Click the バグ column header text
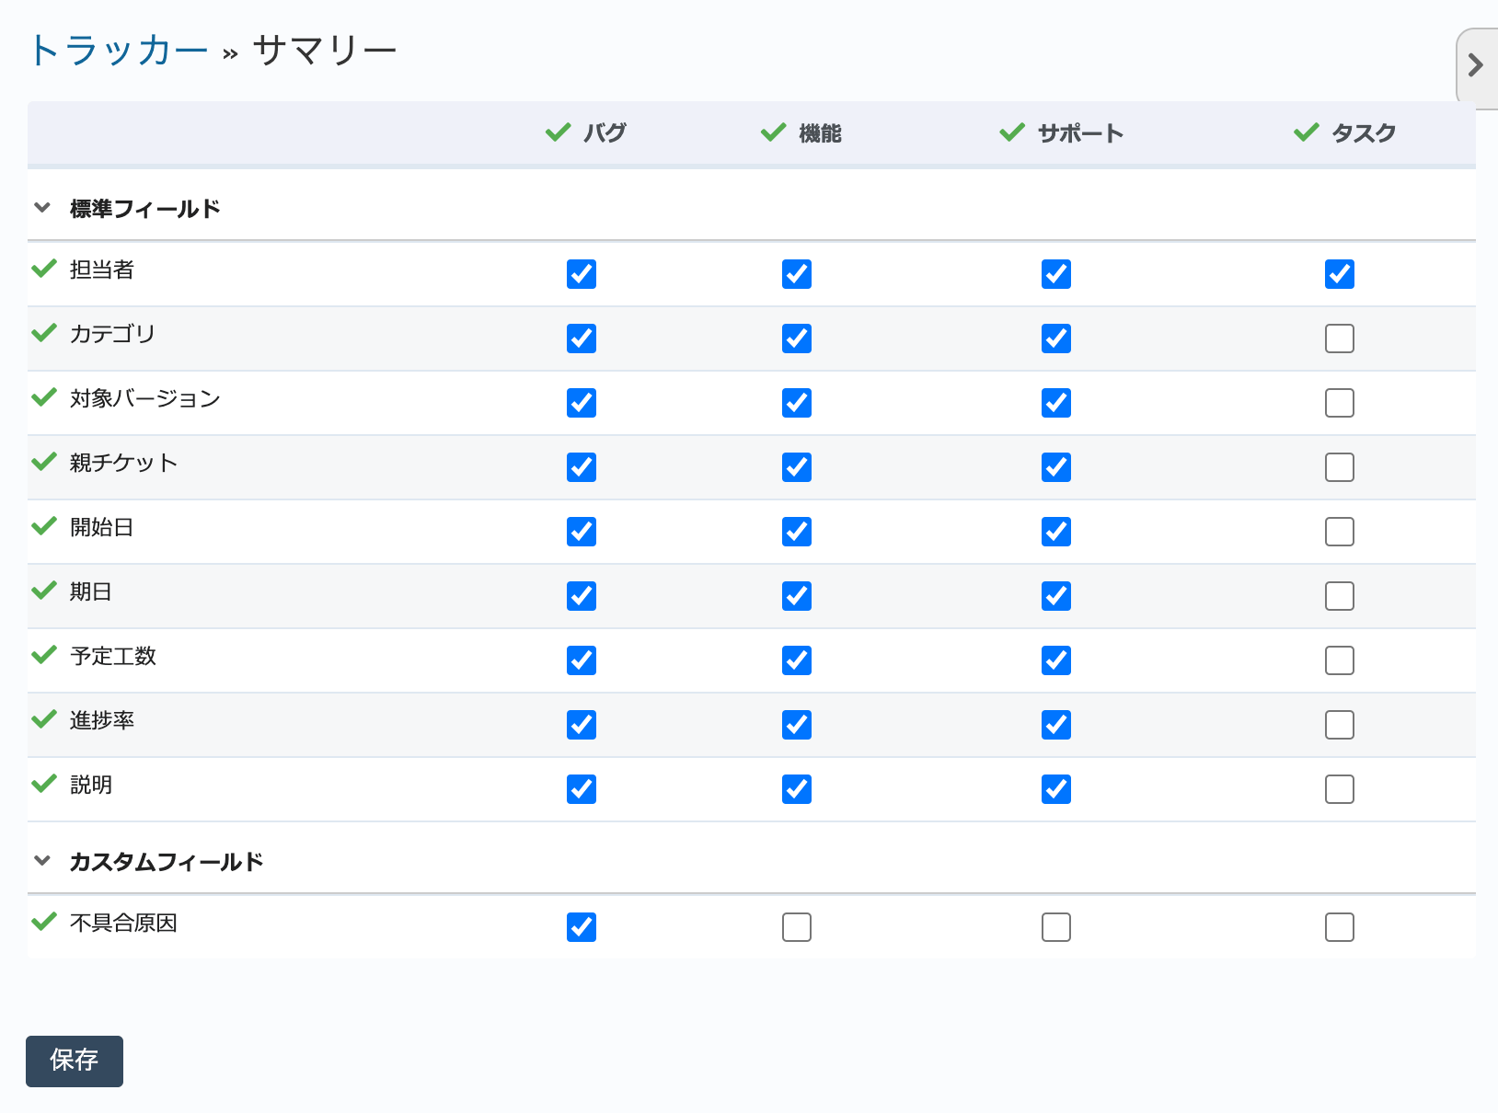This screenshot has width=1498, height=1113. (x=605, y=133)
